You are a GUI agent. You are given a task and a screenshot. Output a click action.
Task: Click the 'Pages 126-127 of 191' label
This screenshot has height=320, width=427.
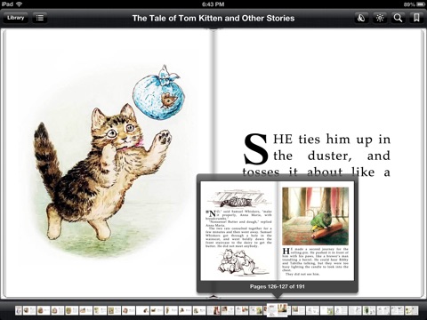click(x=277, y=286)
